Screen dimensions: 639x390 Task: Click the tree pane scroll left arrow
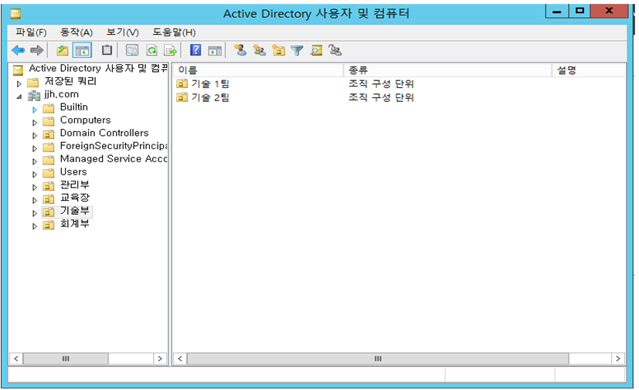(x=16, y=358)
